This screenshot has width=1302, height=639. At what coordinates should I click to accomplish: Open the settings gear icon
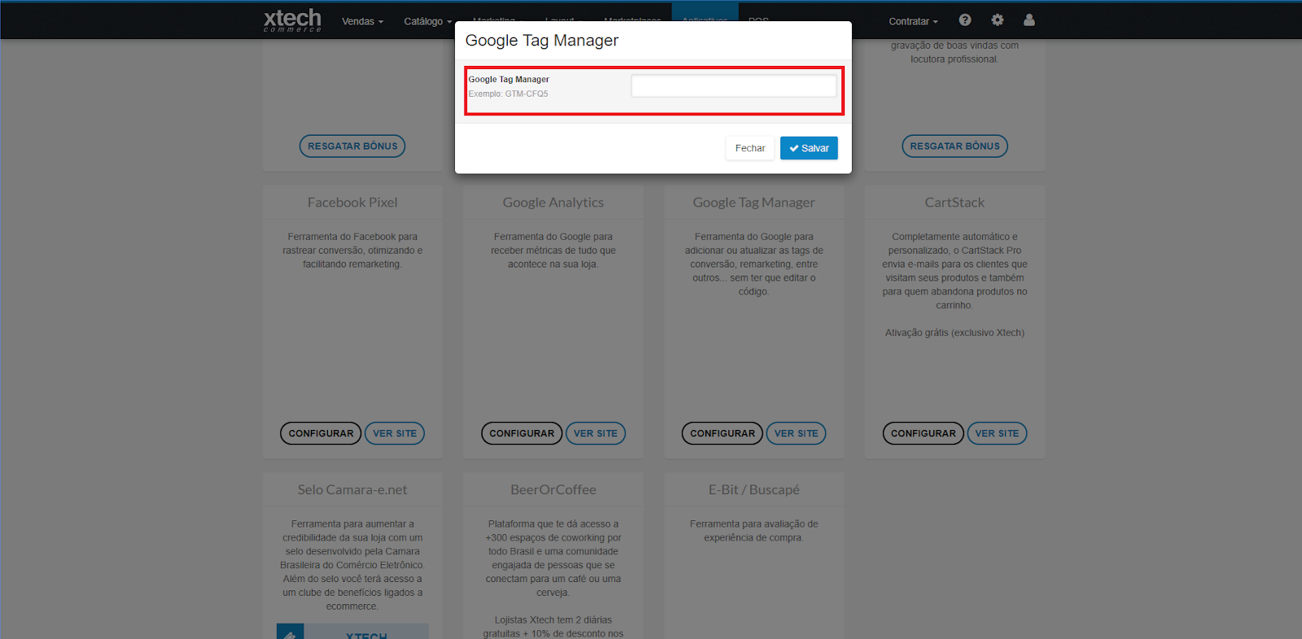[998, 20]
